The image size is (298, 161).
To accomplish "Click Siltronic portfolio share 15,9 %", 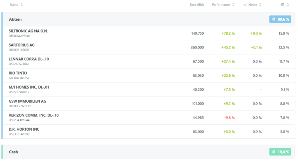I will [284, 33].
